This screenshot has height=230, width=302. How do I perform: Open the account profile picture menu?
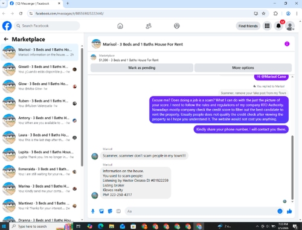pos(290,26)
